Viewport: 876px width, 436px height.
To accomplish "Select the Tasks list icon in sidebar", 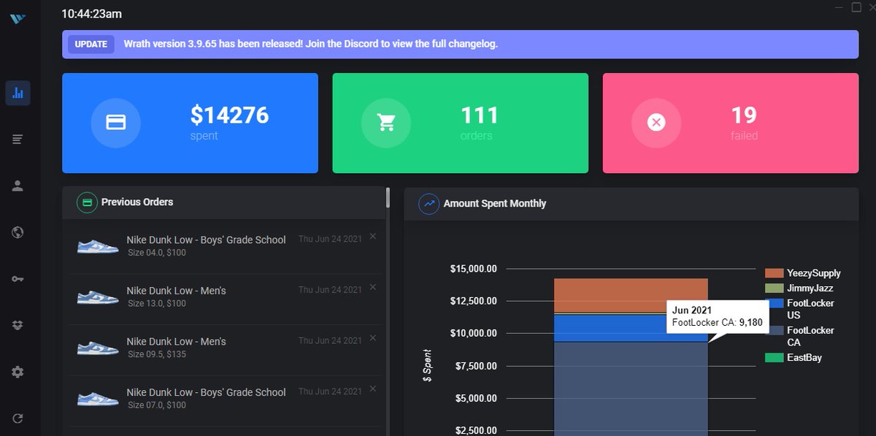I will (x=18, y=139).
